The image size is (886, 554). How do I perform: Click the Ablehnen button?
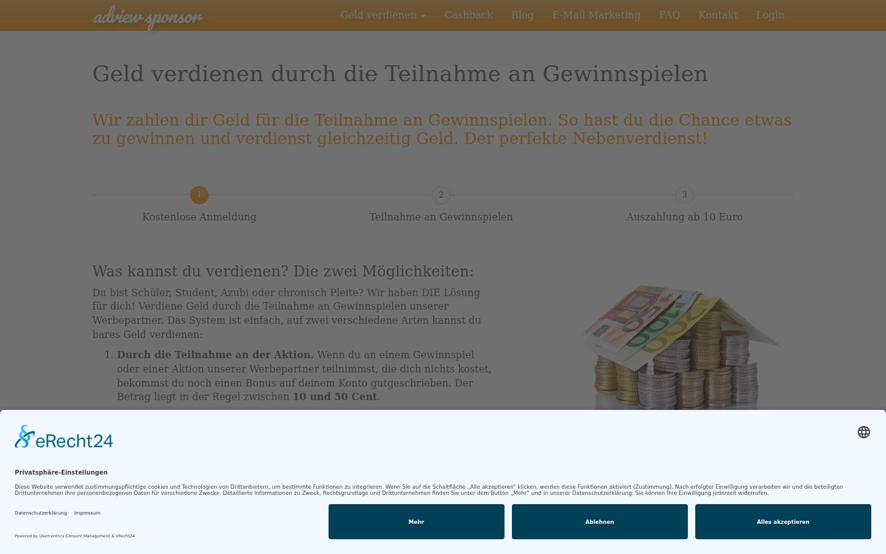(x=600, y=521)
